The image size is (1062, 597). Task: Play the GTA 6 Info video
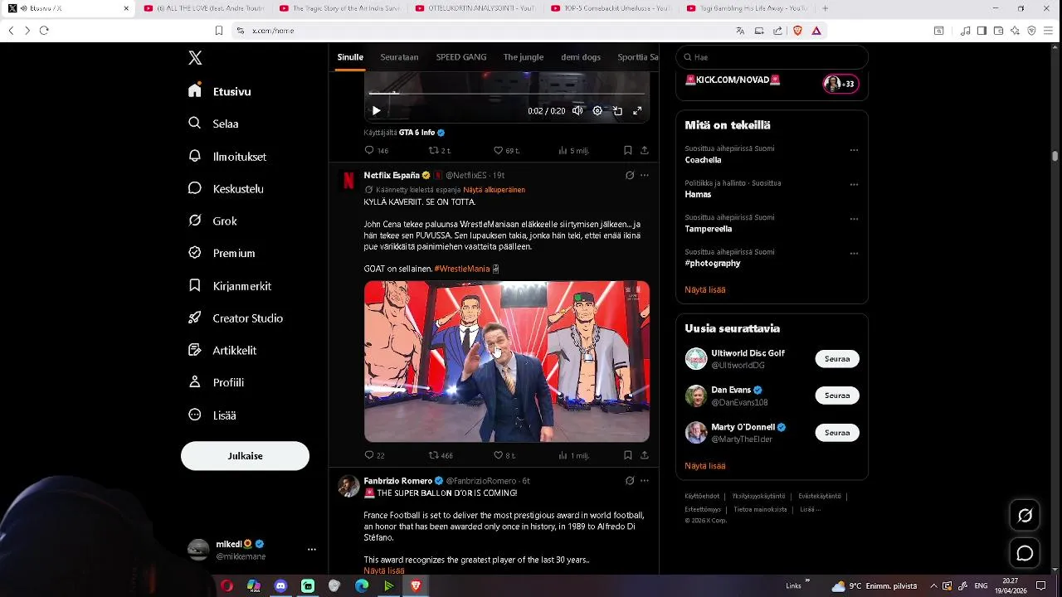[376, 110]
